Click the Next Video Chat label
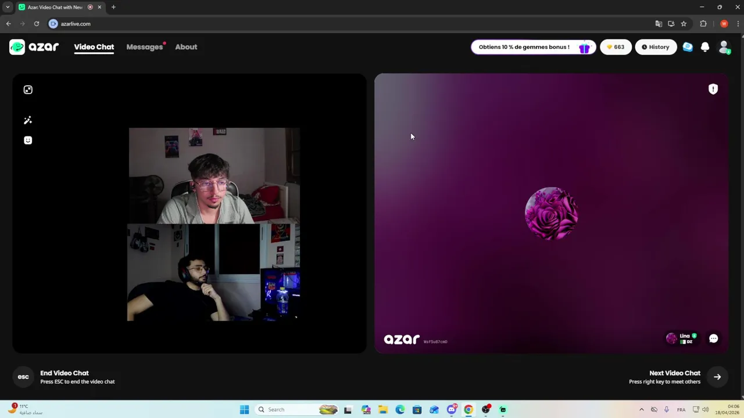 tap(675, 373)
